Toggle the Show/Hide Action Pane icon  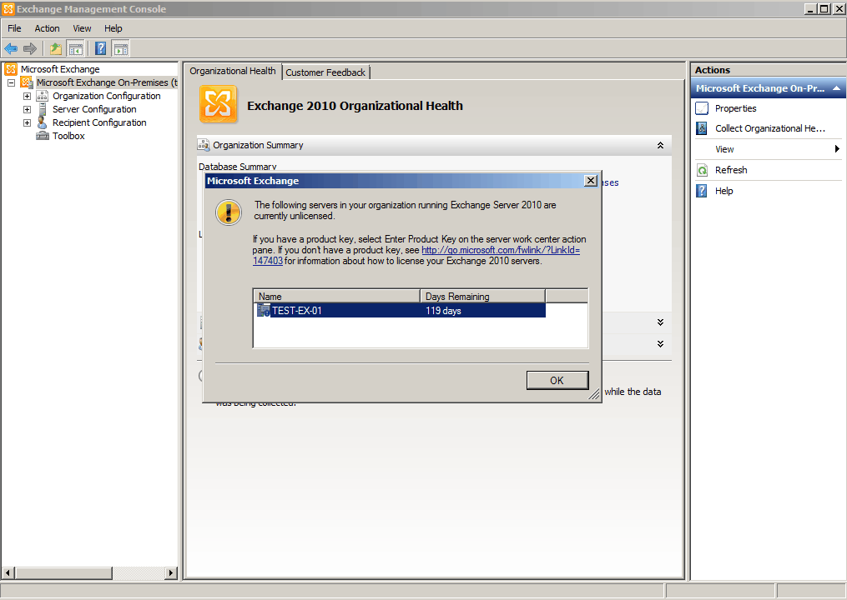point(120,49)
